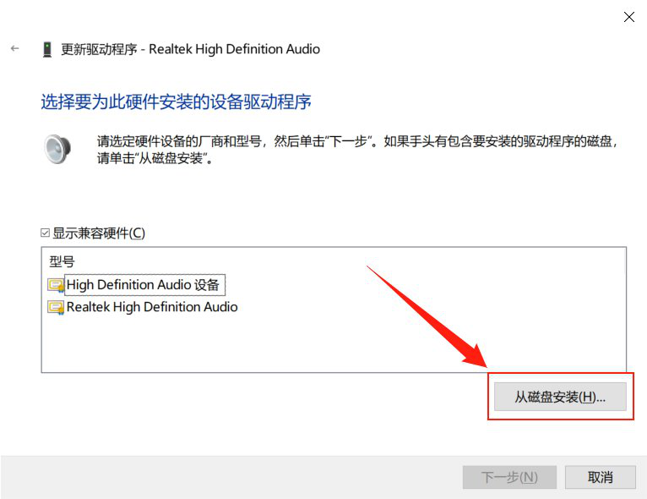Image resolution: width=647 pixels, height=499 pixels.
Task: Click the instruction paragraph starting with 请选定硬件设备
Action: (357, 150)
